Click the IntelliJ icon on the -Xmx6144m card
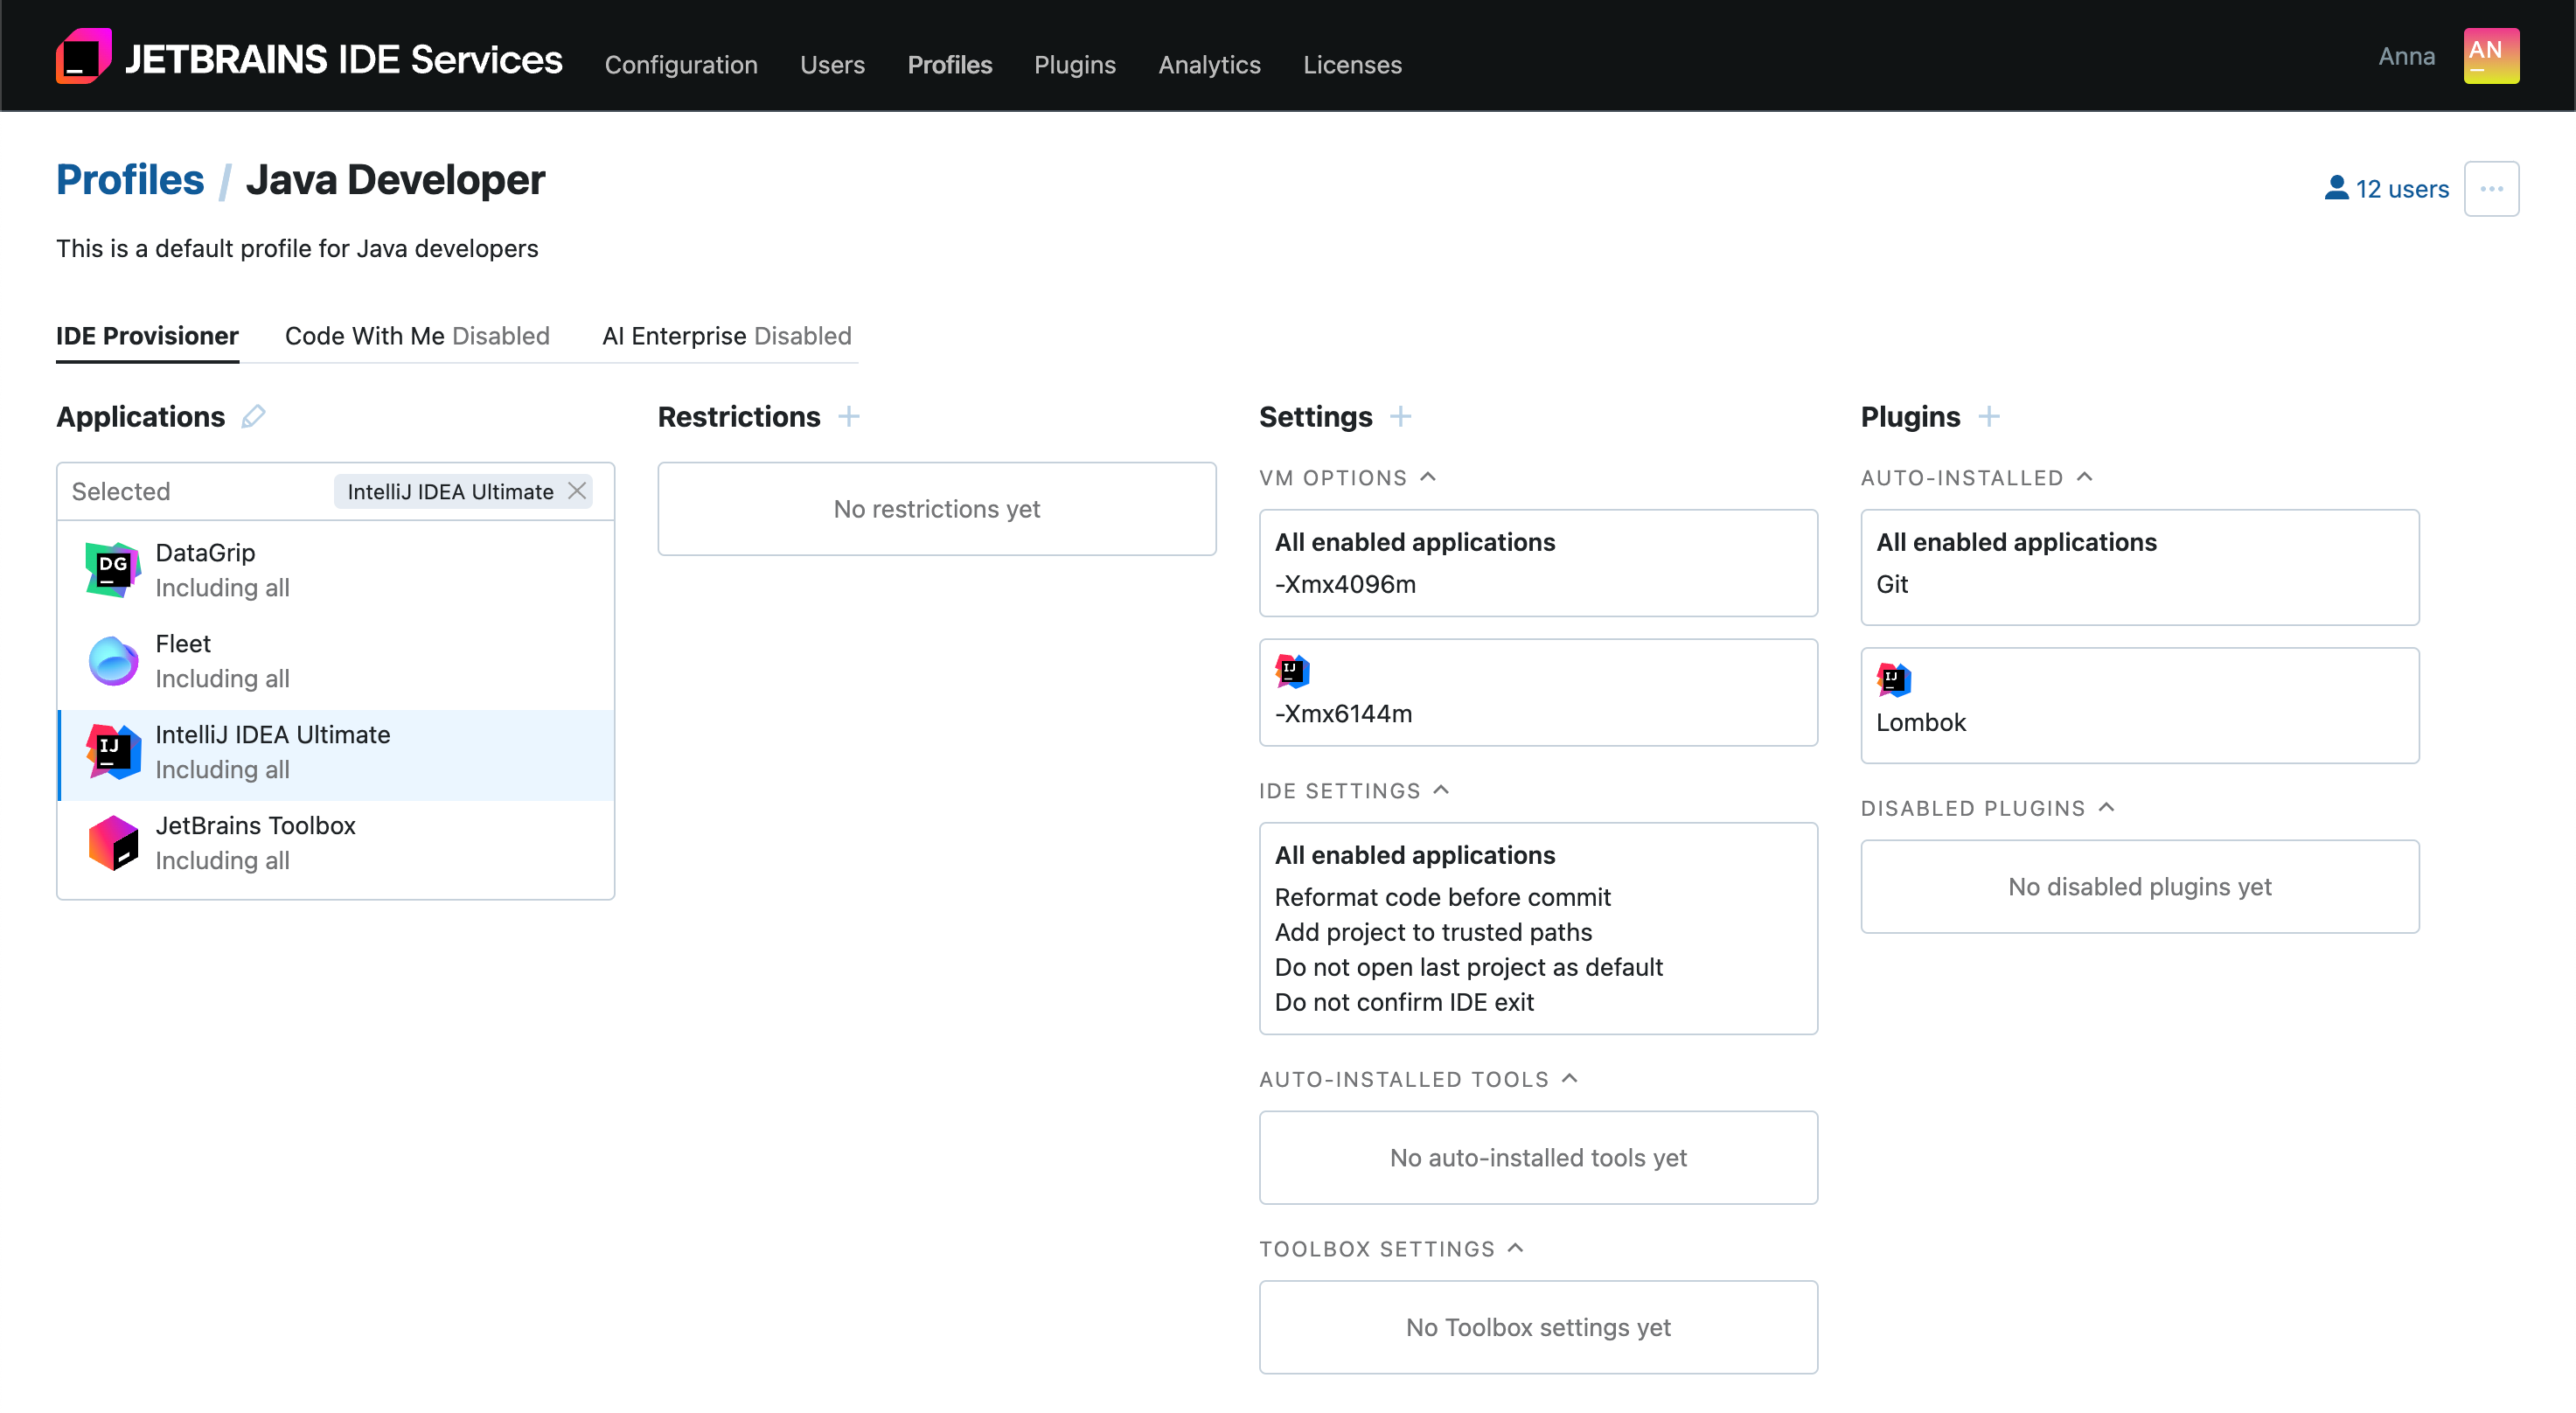This screenshot has height=1413, width=2576. [x=1292, y=671]
